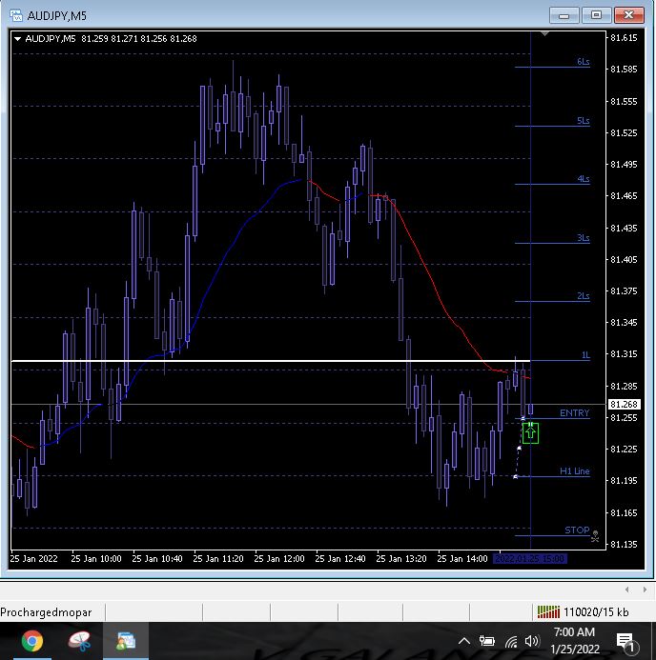The image size is (656, 660).
Task: Close the AUDJPY,M5 chart window
Action: coord(628,15)
